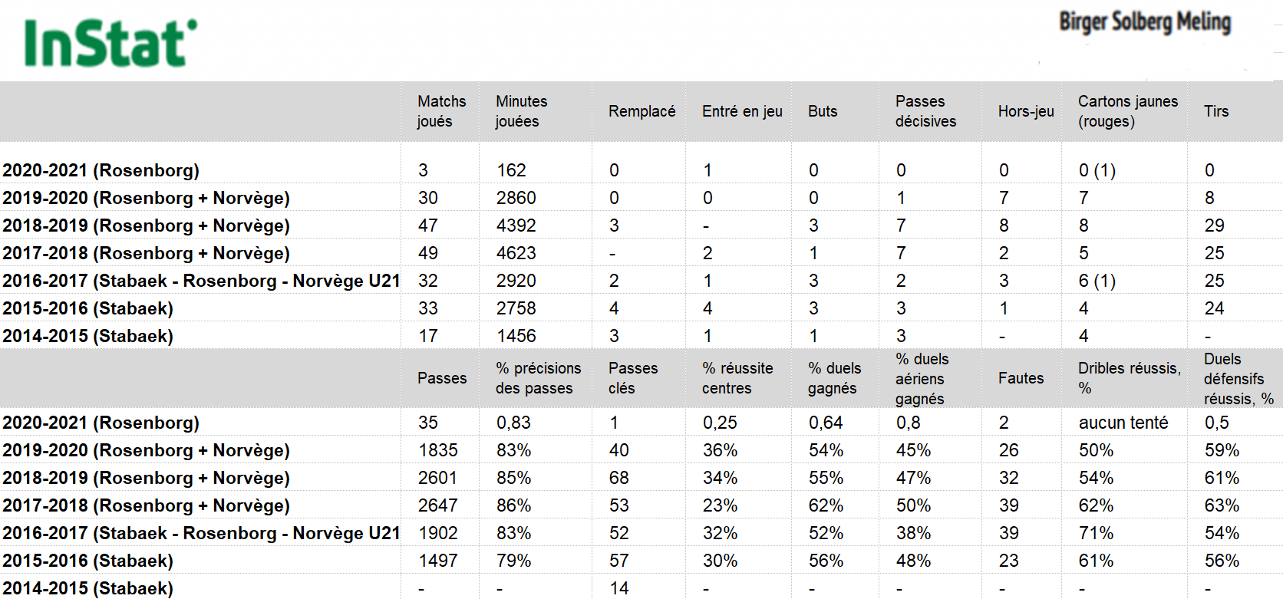The image size is (1283, 599).
Task: Click the 2018-2019 (Rosenborg + Norvège) top row label
Action: [146, 225]
